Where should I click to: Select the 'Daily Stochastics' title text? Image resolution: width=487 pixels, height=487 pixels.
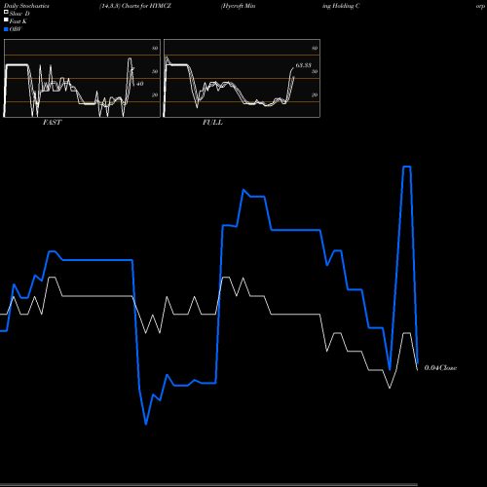(x=26, y=6)
